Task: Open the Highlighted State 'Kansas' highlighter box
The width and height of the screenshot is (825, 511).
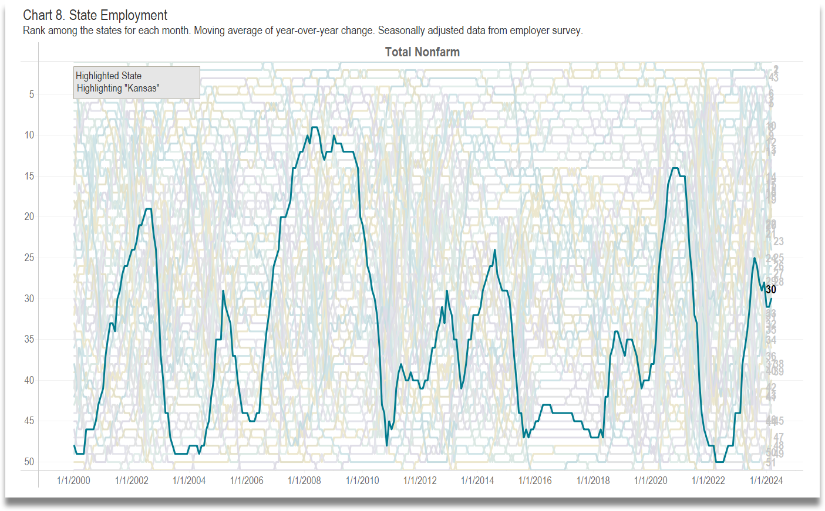Action: (137, 82)
